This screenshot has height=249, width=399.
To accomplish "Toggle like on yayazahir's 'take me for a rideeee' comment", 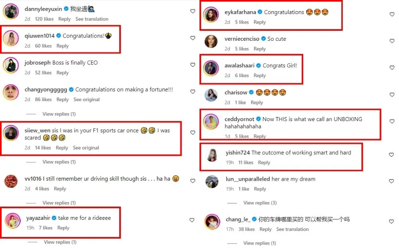I will point(192,220).
